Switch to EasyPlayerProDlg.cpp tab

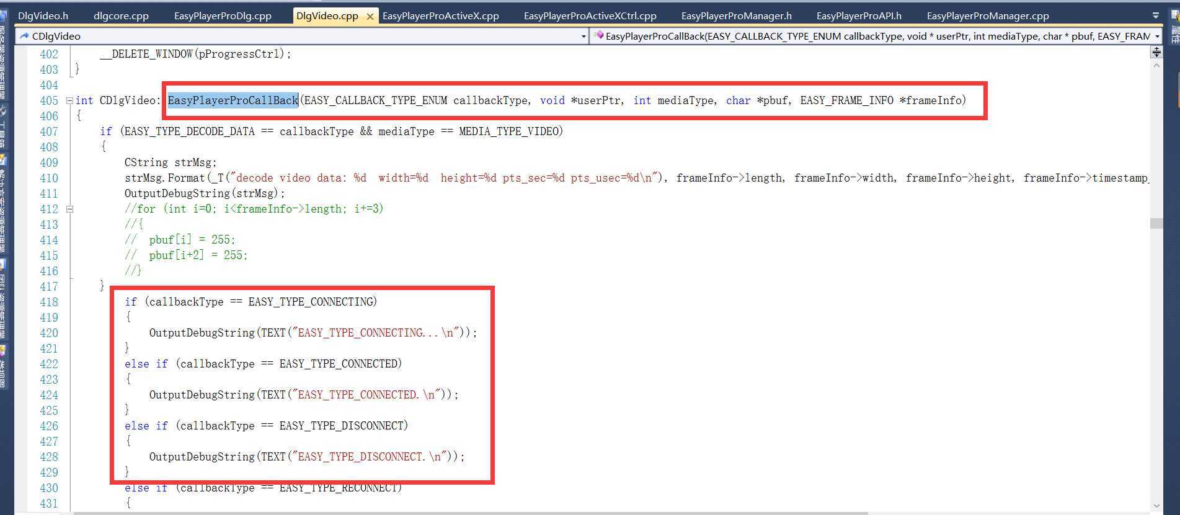point(223,15)
